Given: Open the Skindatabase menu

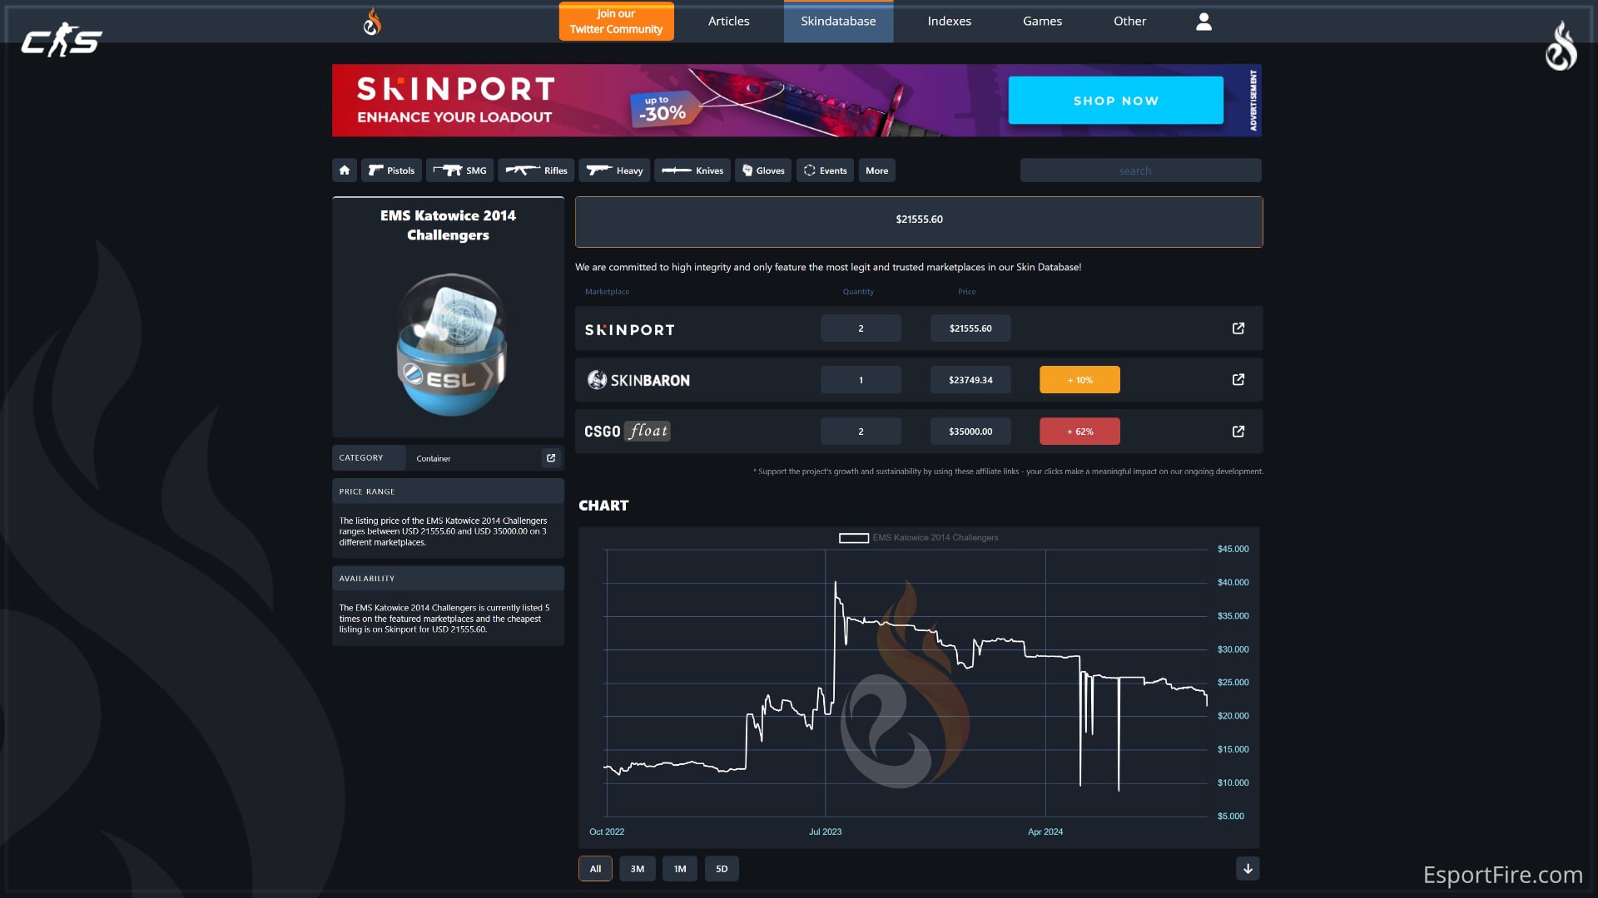Looking at the screenshot, I should pyautogui.click(x=838, y=22).
